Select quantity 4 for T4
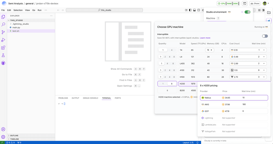Image resolution: width=273 pixels, height=144 pixels. pyautogui.click(x=172, y=50)
